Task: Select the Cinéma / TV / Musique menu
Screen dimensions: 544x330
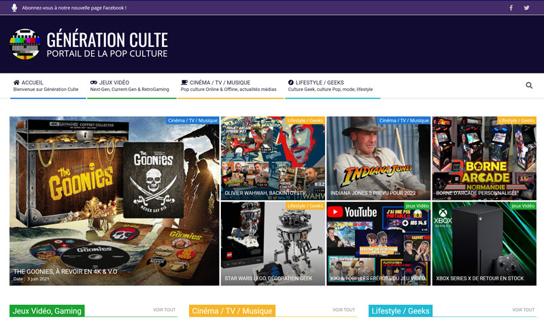Action: 228,86
